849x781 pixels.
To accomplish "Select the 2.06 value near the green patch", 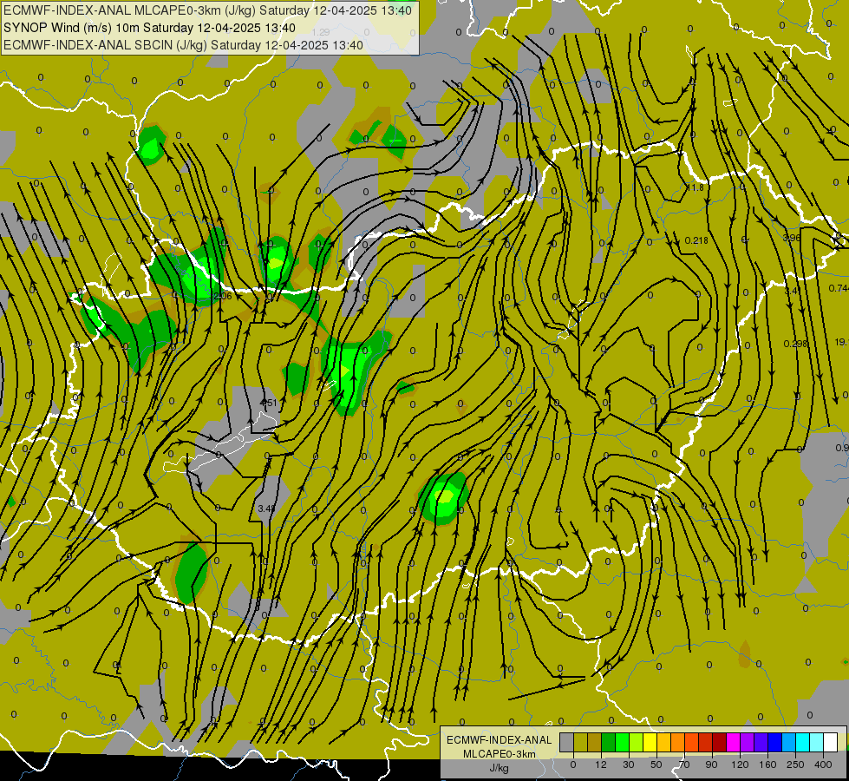I will tap(223, 296).
